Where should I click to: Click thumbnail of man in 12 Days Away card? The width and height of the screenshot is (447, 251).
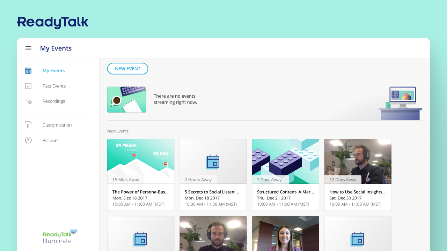(358, 161)
